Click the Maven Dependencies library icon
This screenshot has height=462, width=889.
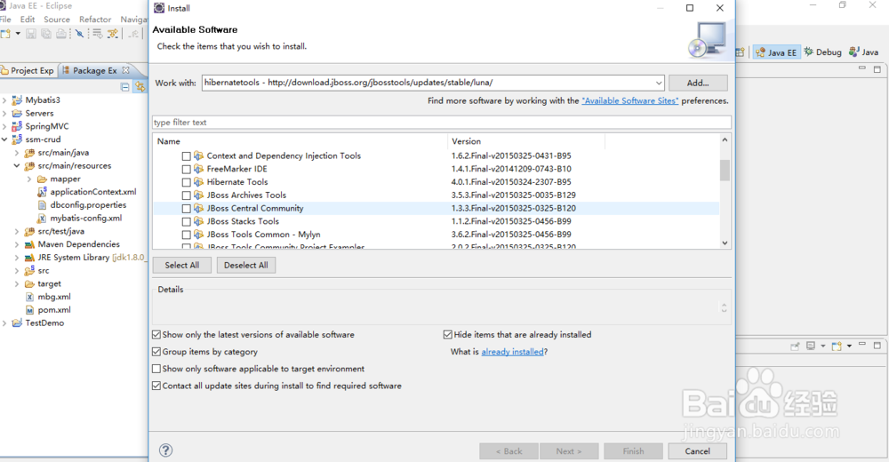pyautogui.click(x=29, y=244)
